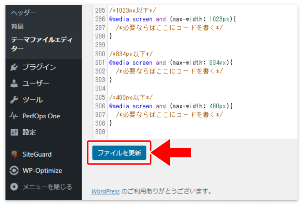The image size is (303, 206).
Task: Click the wrench icon beside ツール
Action: click(14, 100)
